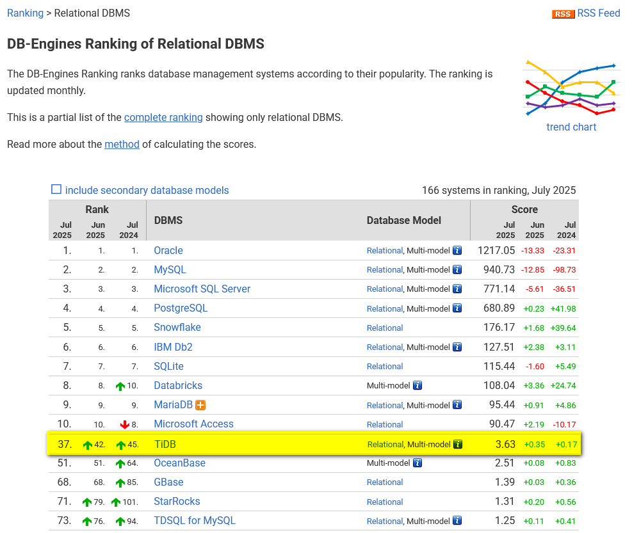Screen dimensions: 632x533
Task: Click info icon in Microsoft SQL Server row
Action: coord(457,289)
